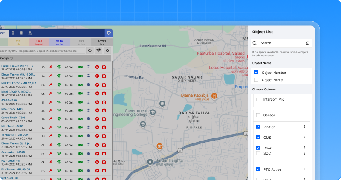
Task: Click the ignition key icon for MG - Truck 4445
Action: 50,110
